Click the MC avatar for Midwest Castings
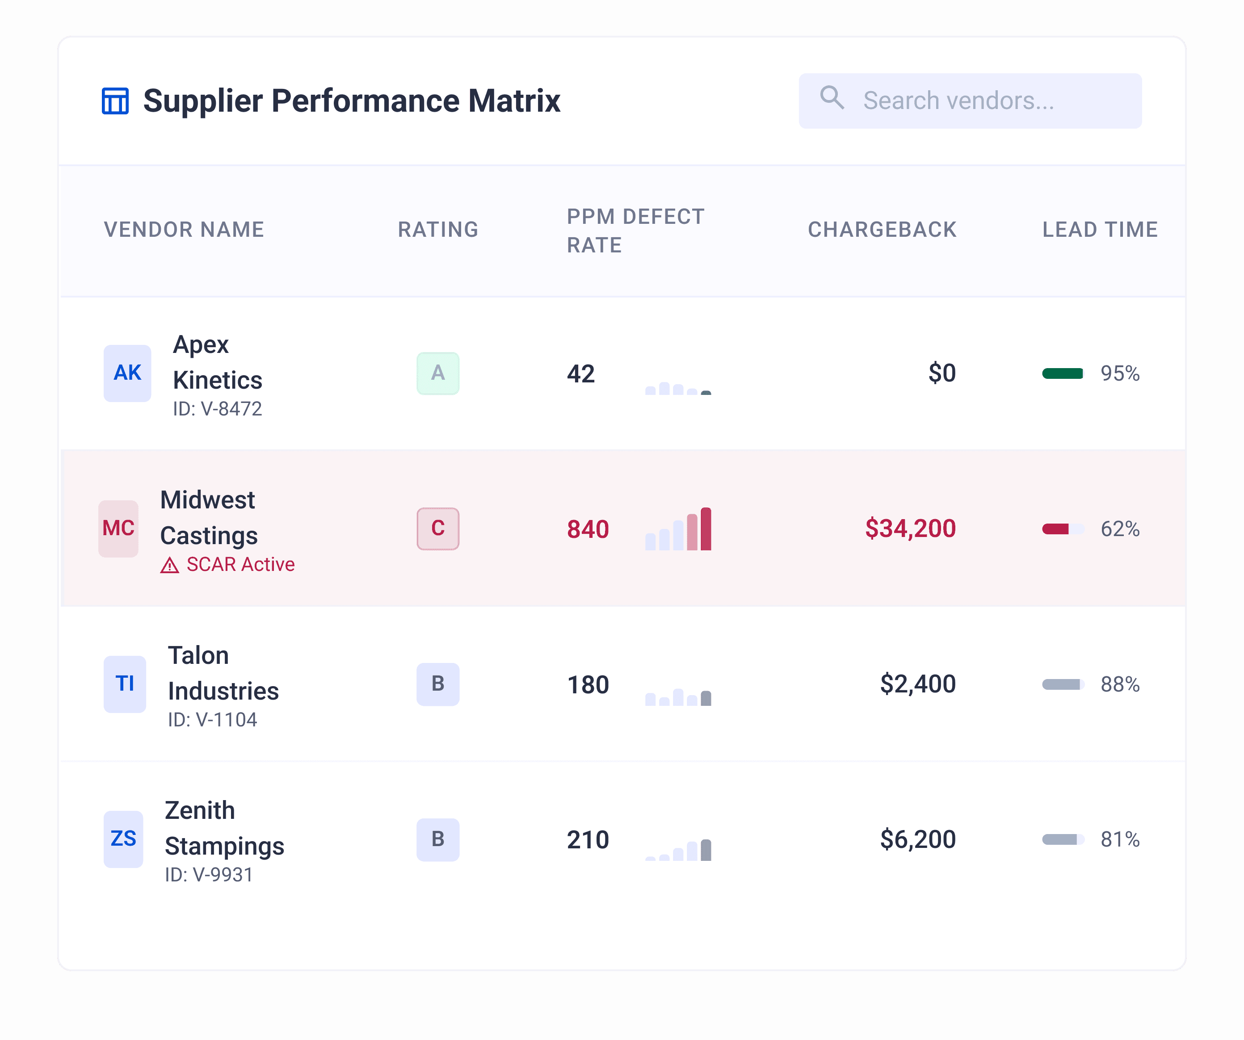1244x1040 pixels. point(118,528)
